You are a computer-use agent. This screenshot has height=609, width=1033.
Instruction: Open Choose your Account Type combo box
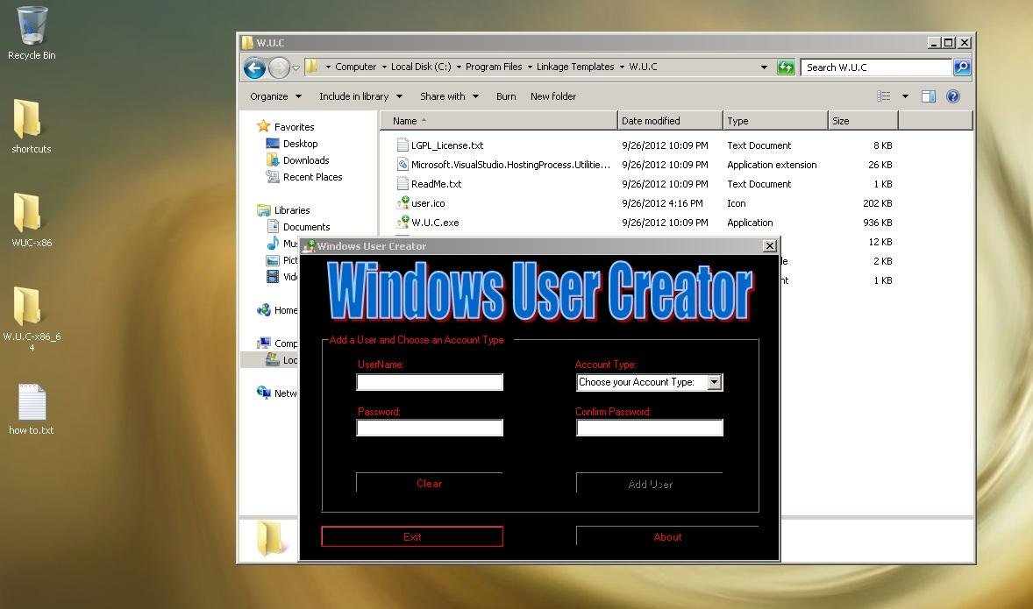pyautogui.click(x=649, y=383)
